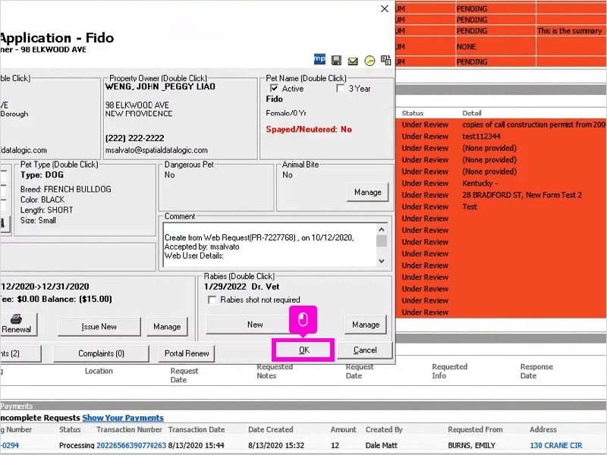
Task: Click the Status column header in the red list
Action: tap(412, 113)
